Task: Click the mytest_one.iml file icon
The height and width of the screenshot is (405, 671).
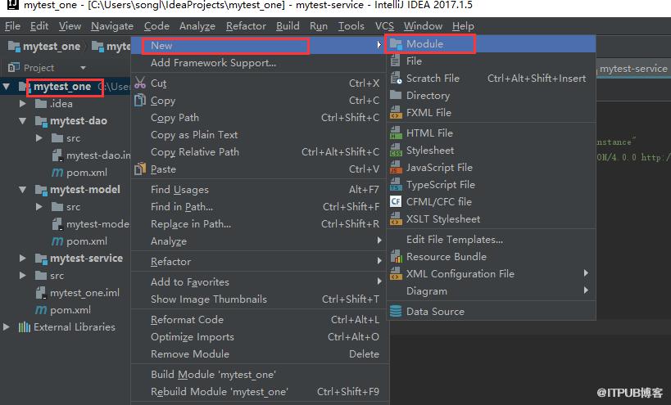Action: [x=41, y=293]
